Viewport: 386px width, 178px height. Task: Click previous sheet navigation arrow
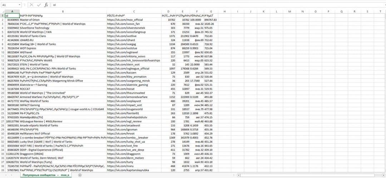5,175
